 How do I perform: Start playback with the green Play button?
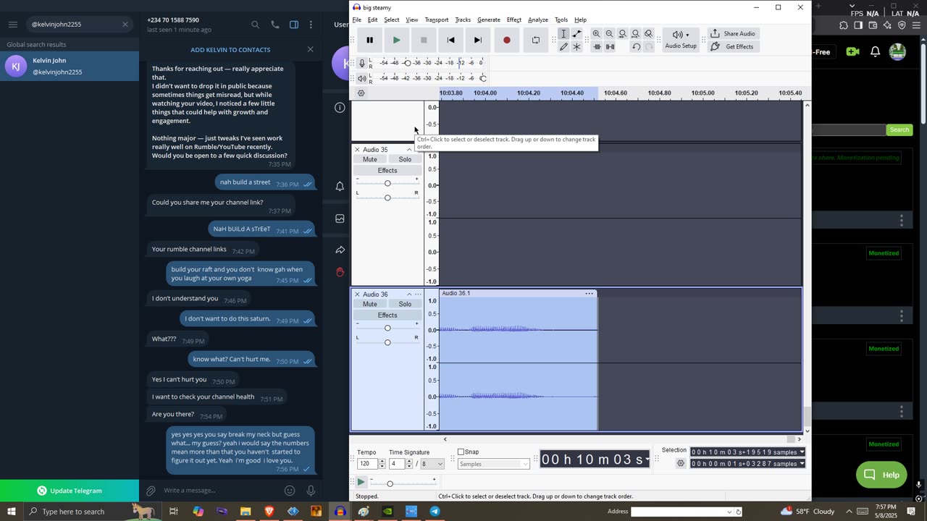396,41
